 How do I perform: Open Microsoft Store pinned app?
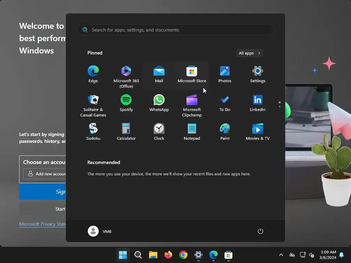(192, 75)
